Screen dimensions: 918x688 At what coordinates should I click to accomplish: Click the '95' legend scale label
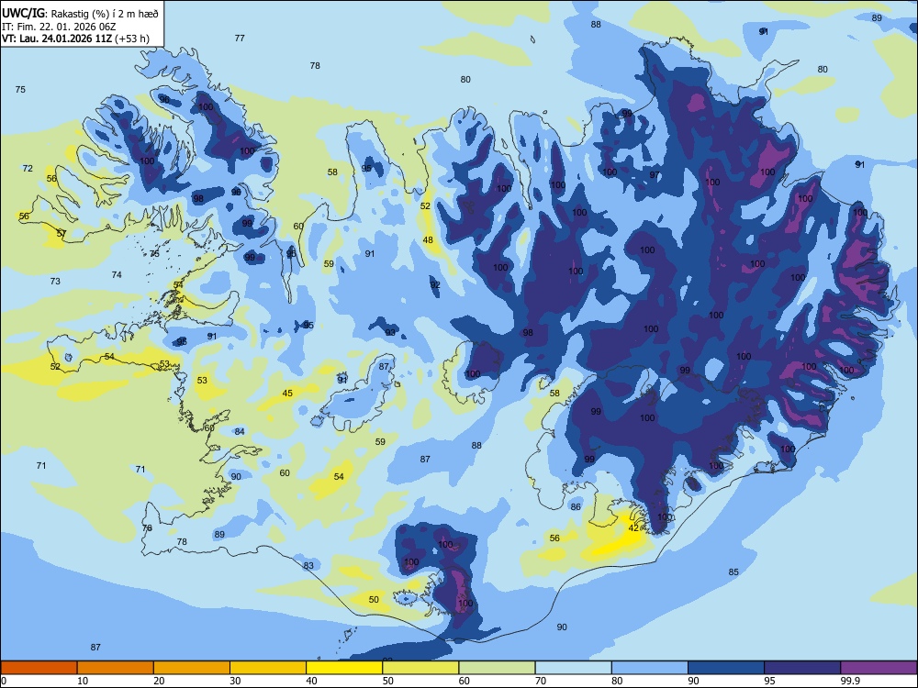click(x=769, y=681)
